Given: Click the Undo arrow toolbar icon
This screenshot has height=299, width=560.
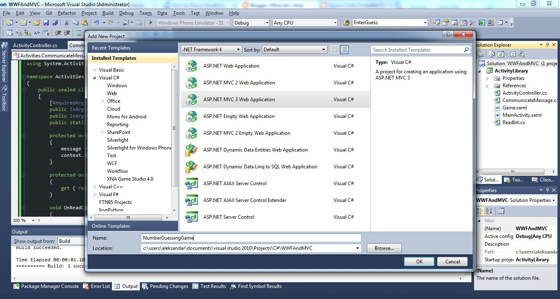Looking at the screenshot, I should pyautogui.click(x=96, y=23).
